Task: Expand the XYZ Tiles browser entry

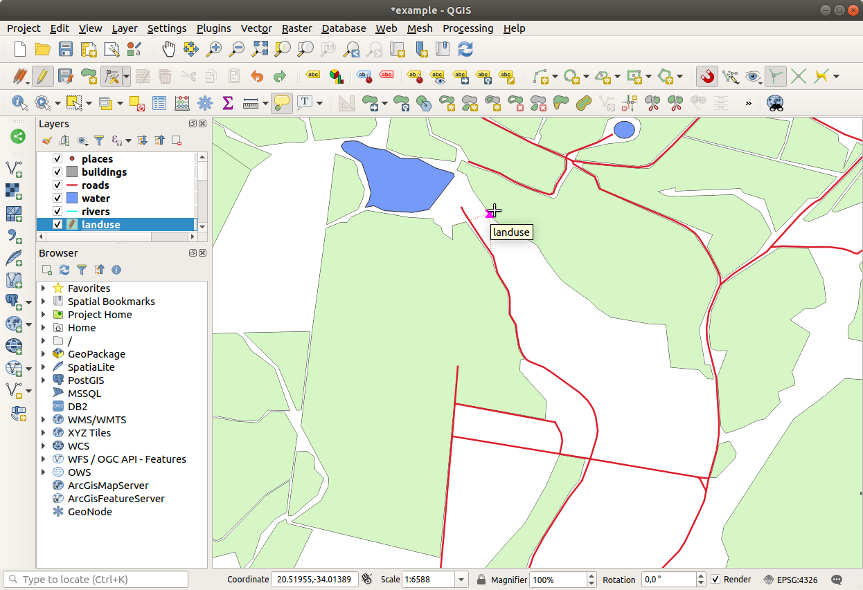Action: point(44,433)
